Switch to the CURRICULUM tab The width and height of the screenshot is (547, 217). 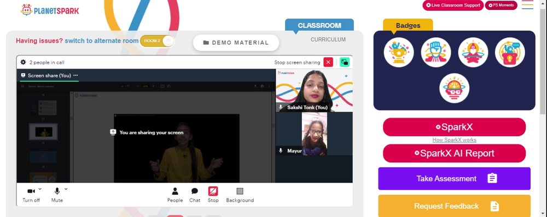(x=328, y=40)
